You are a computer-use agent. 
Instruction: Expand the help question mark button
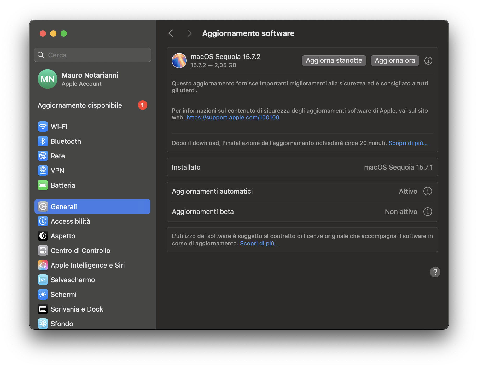(435, 272)
